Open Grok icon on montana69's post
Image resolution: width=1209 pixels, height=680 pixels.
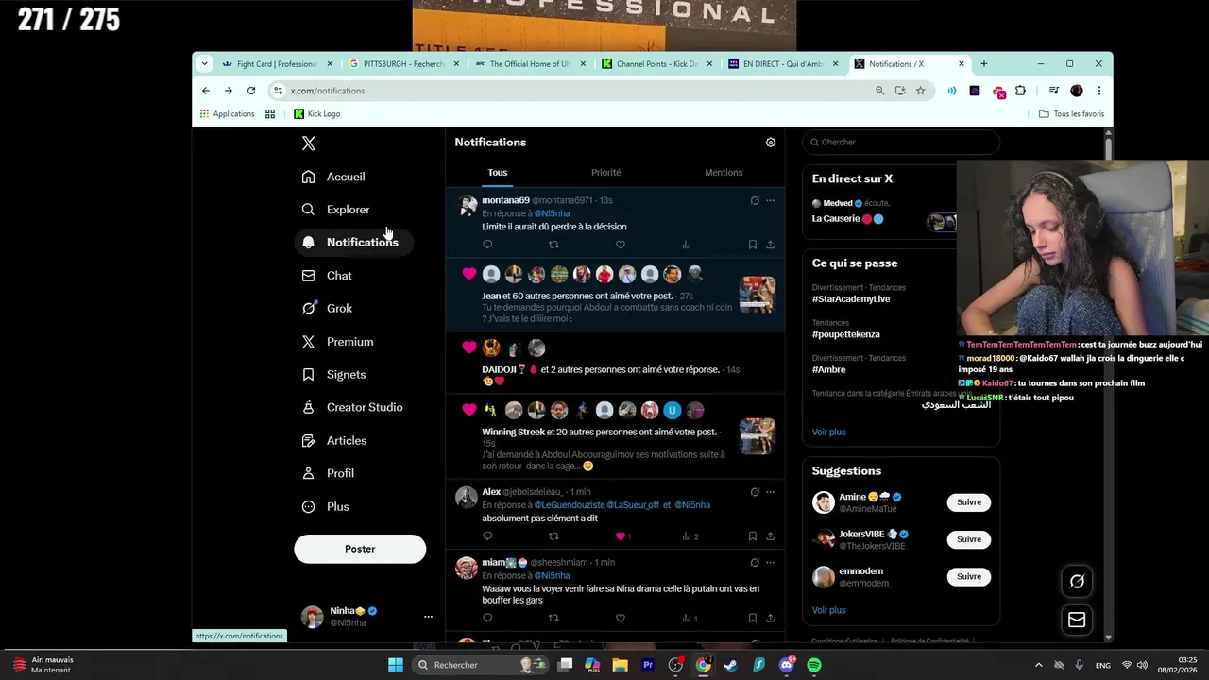click(754, 200)
